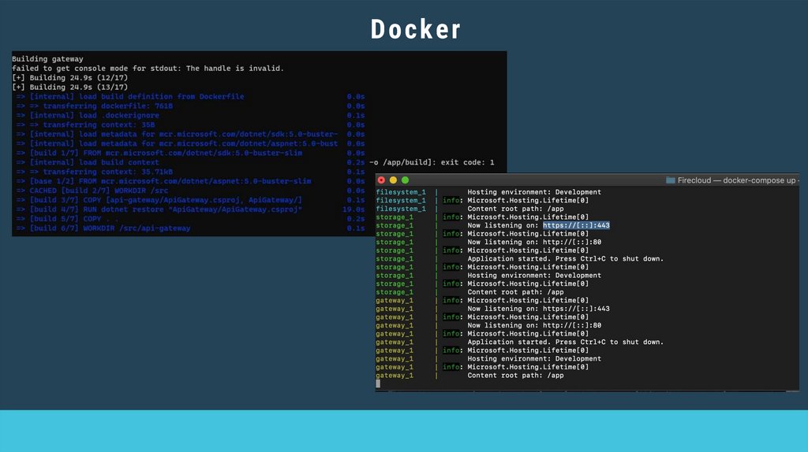Click the first filesystem_1 service label

400,192
